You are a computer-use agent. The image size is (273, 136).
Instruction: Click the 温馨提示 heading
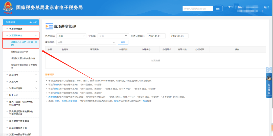pos(50,75)
